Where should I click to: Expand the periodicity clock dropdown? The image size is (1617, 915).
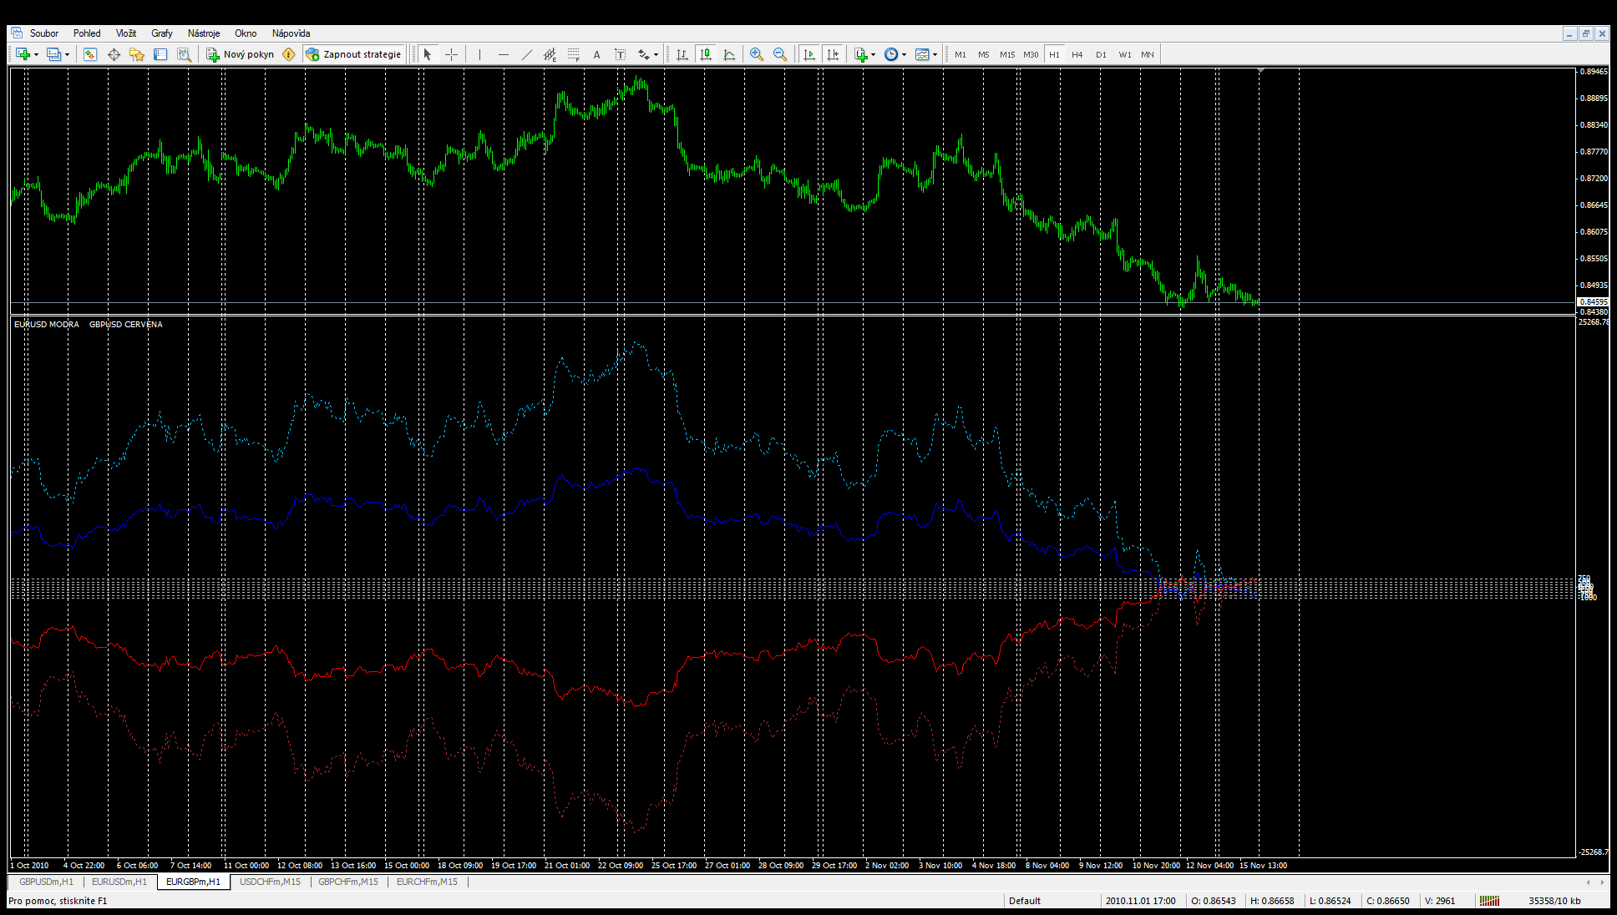905,55
